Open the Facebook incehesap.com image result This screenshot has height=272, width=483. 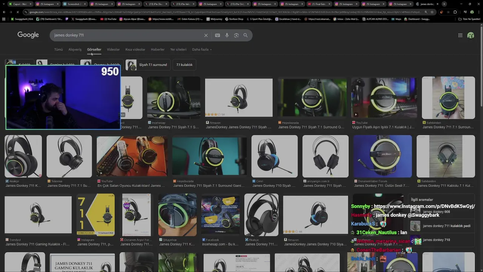[220, 215]
